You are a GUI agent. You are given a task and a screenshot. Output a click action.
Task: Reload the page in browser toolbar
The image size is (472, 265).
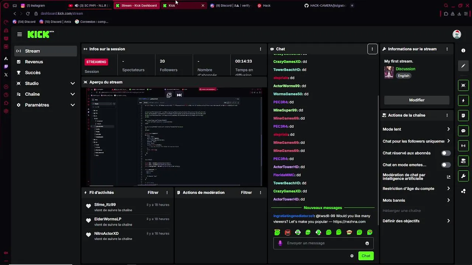[x=28, y=14]
